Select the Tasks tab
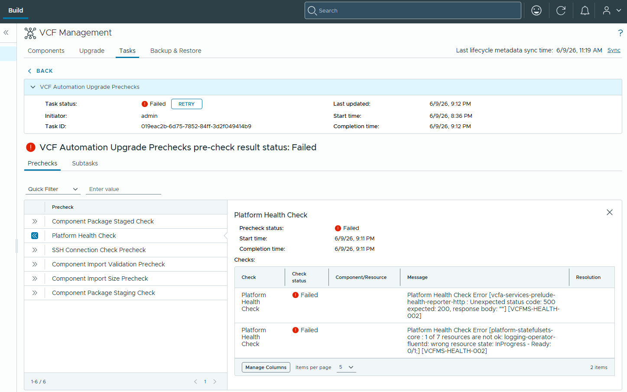 [127, 51]
